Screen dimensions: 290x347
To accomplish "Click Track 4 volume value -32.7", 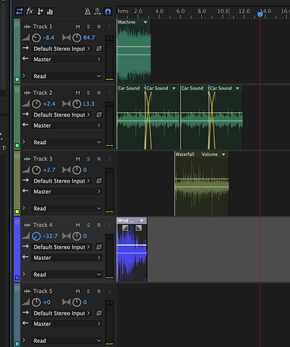I will [50, 236].
